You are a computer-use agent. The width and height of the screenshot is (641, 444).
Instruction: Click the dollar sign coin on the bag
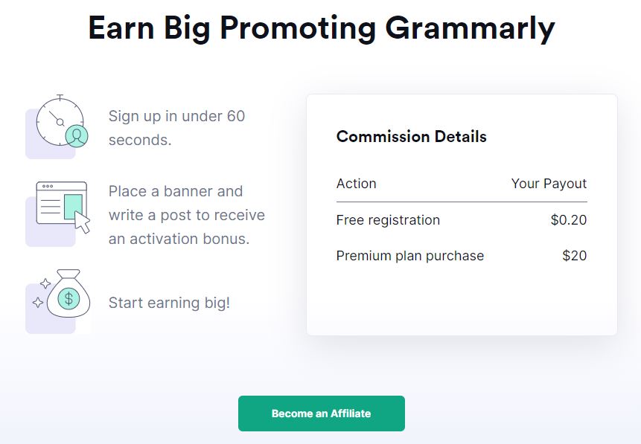tap(68, 298)
